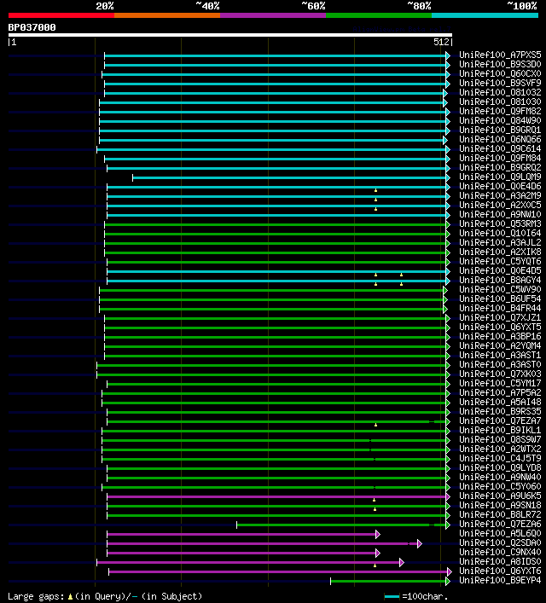Click the green ~80% identity color bar
Screen dimensions: 546x603
click(x=379, y=15)
